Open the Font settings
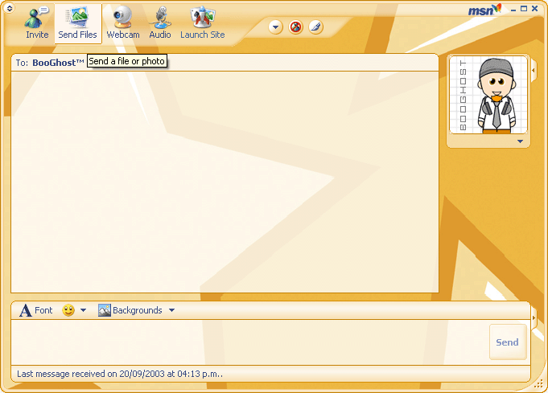Image resolution: width=548 pixels, height=393 pixels. [x=36, y=310]
